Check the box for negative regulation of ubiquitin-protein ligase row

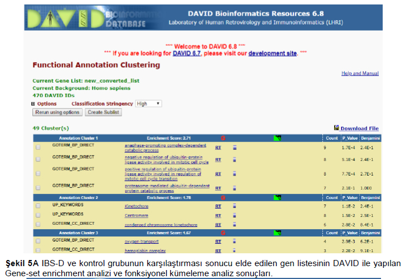[x=38, y=159]
